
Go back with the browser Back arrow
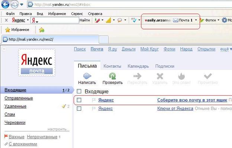click(x=5, y=4)
